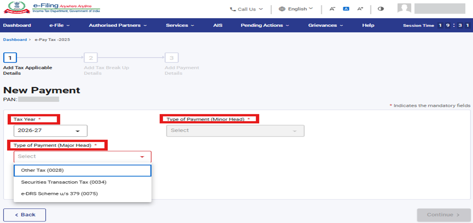The image size is (473, 223).
Task: Select the default font size A icon
Action: tap(346, 9)
